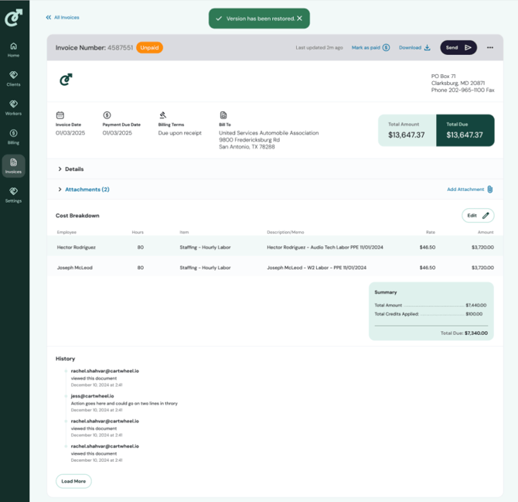The height and width of the screenshot is (502, 518).
Task: Open the three-dot more options menu
Action: (489, 48)
